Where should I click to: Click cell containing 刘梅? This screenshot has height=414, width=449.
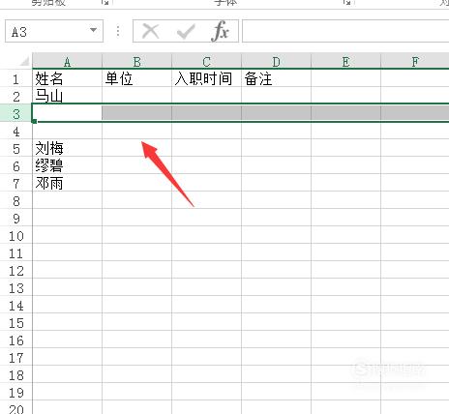tap(67, 149)
